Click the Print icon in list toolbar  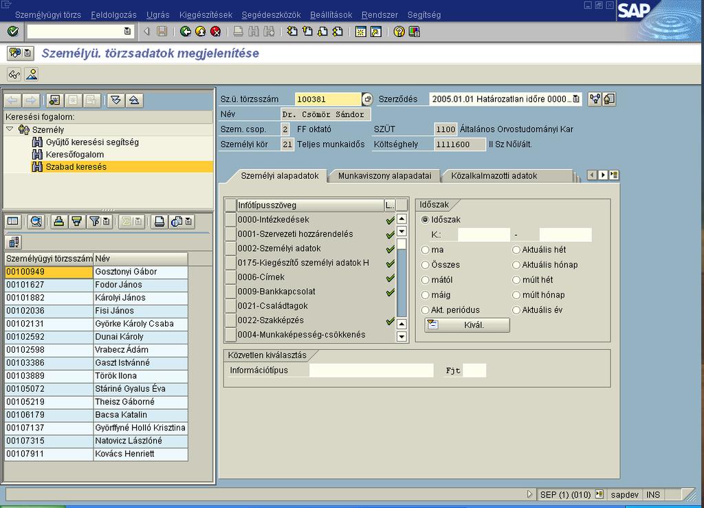[x=159, y=221]
